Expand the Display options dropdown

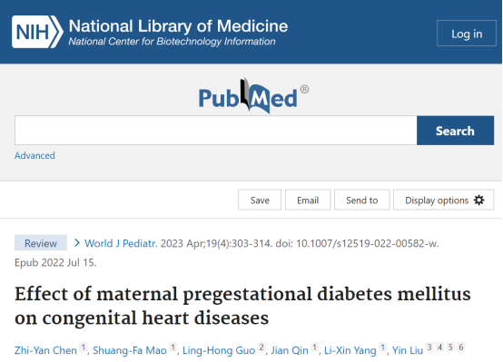(444, 201)
